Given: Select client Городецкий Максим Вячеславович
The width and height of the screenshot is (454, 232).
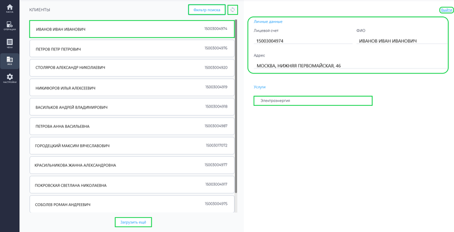Looking at the screenshot, I should pyautogui.click(x=131, y=145).
